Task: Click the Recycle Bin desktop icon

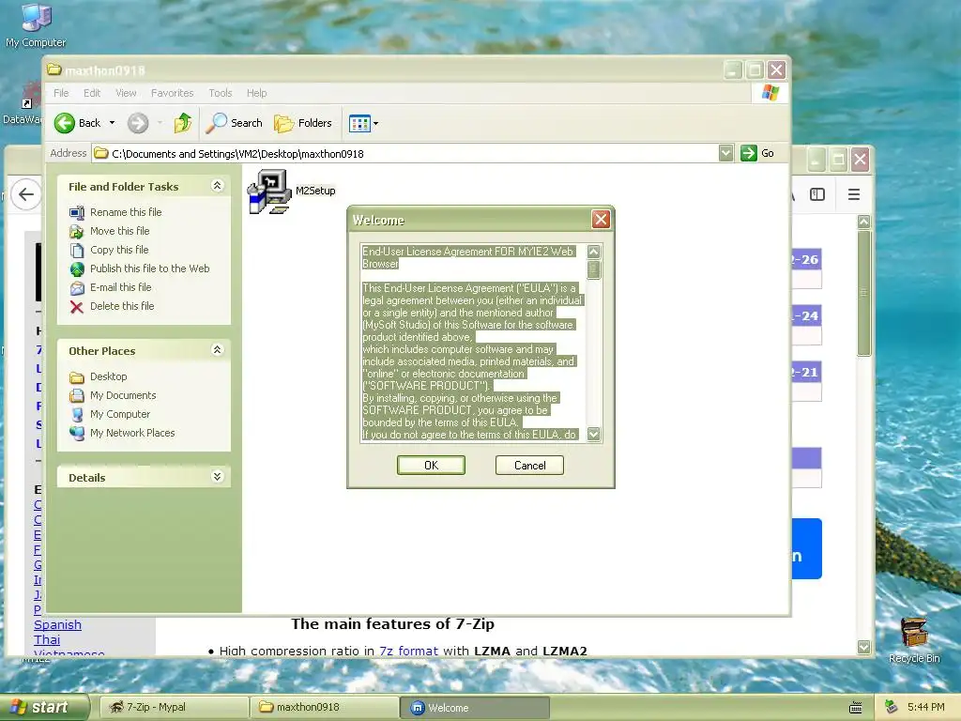Action: pyautogui.click(x=914, y=632)
